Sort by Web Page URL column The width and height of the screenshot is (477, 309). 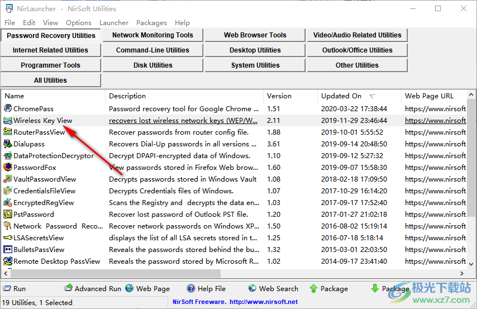[x=434, y=96]
